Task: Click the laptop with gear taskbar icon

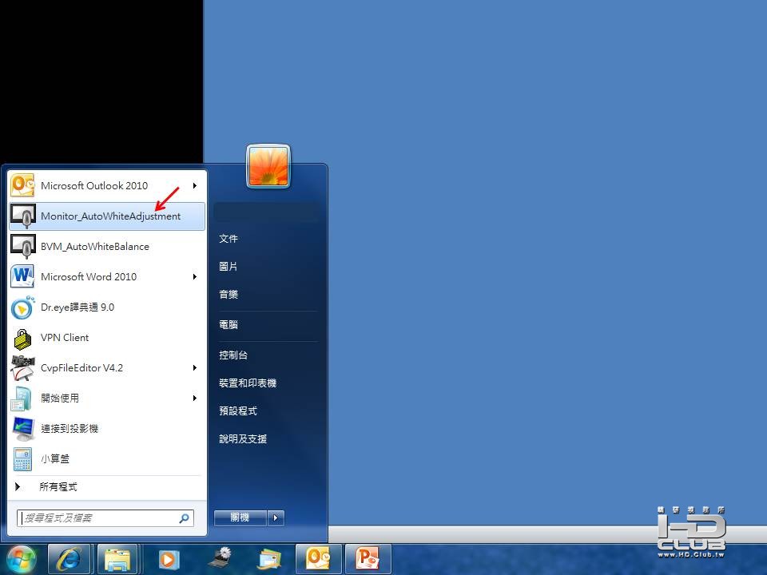Action: point(220,558)
